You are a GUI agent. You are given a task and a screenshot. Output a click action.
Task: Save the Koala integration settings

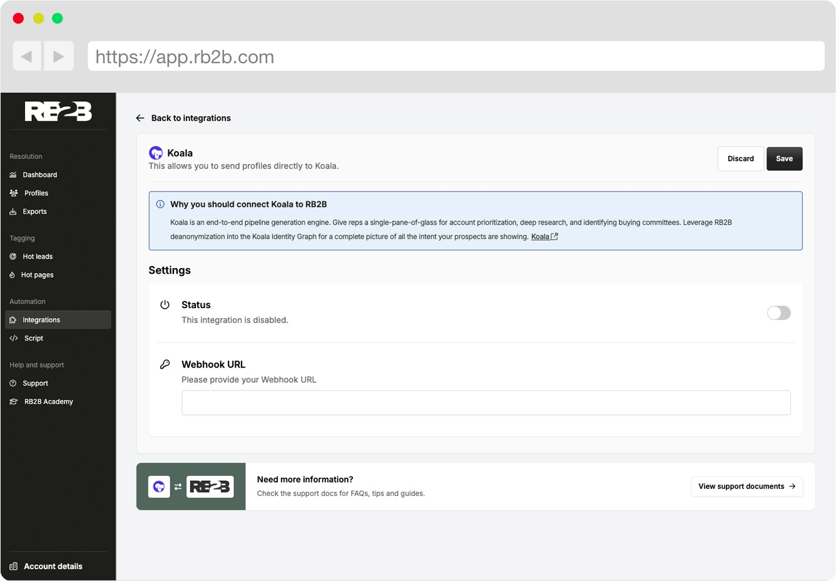[785, 158]
